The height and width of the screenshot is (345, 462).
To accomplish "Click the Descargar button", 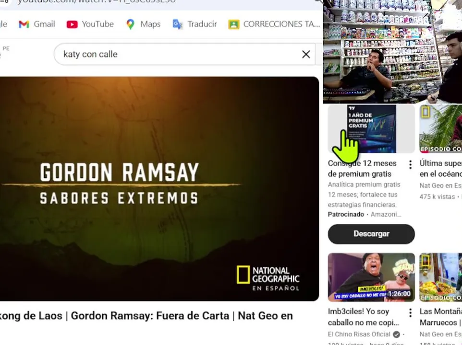I will point(371,234).
